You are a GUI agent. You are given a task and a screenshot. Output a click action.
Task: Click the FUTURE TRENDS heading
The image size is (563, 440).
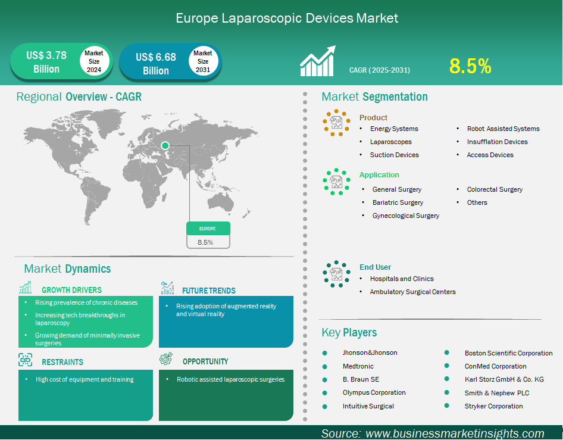[x=209, y=291]
